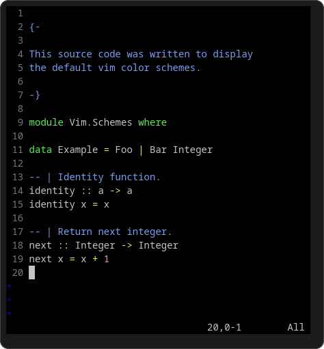Select the 'Example' type name
This screenshot has height=349, width=324.
(78, 150)
